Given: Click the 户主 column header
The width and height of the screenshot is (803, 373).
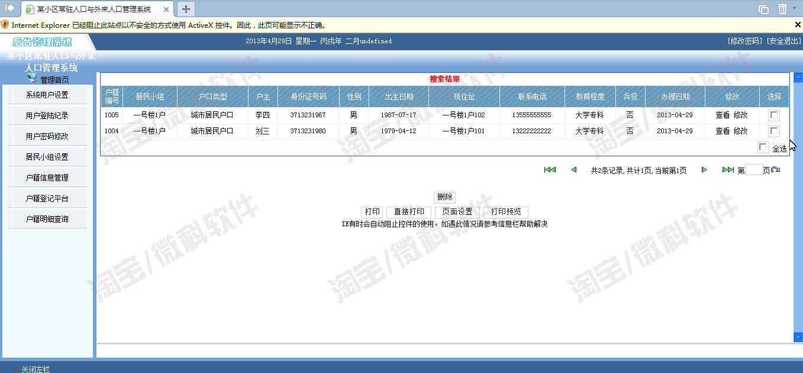Looking at the screenshot, I should pyautogui.click(x=263, y=97).
